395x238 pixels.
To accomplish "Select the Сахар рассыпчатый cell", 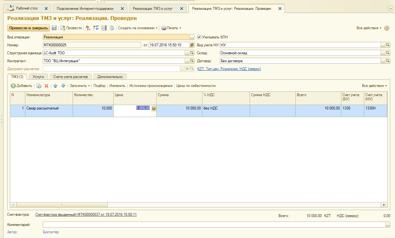I will coord(49,111).
